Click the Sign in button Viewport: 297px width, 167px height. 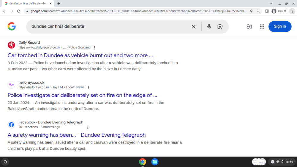pos(280,26)
